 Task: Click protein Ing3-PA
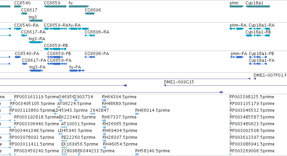[37, 67]
